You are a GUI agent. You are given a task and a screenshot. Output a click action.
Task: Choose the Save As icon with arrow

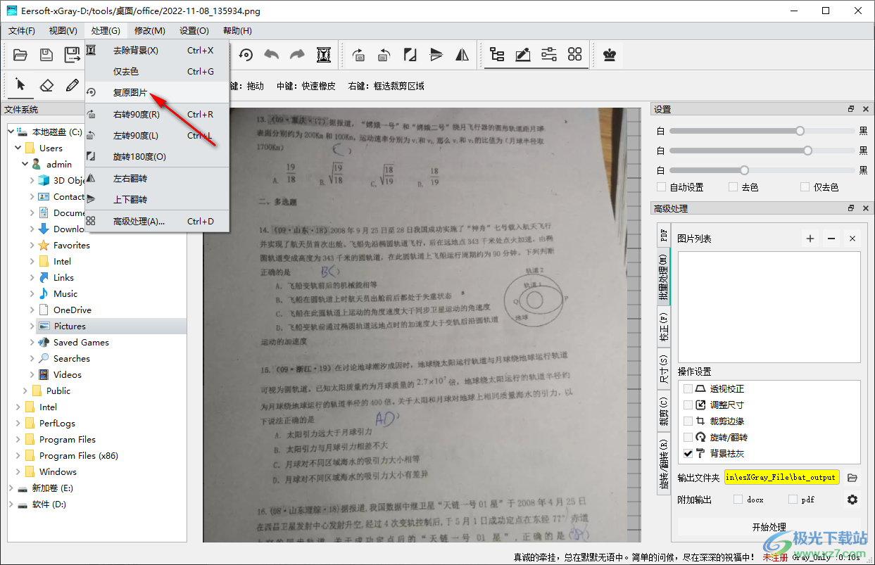(72, 54)
